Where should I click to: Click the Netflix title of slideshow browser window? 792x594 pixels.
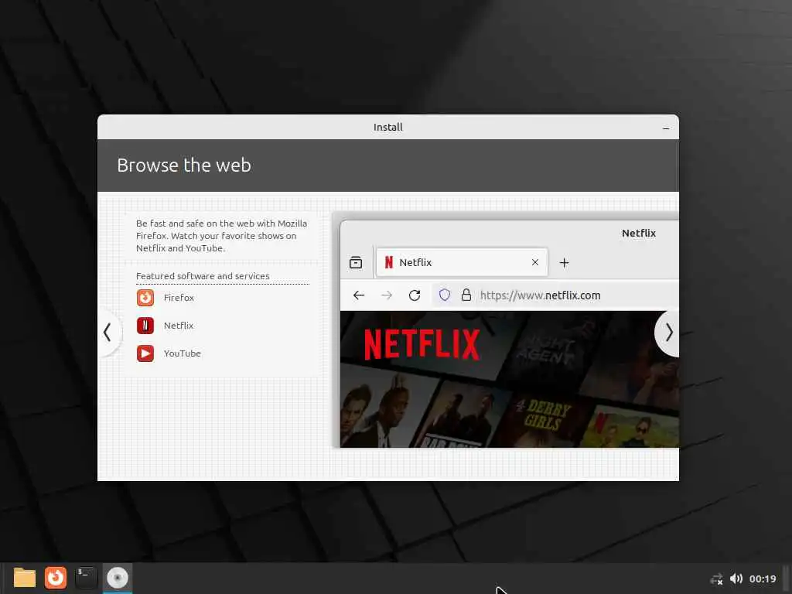[638, 234]
